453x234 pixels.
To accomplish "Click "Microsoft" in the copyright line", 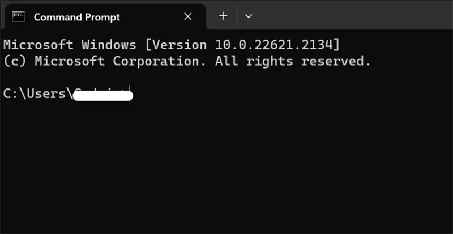I will click(70, 61).
